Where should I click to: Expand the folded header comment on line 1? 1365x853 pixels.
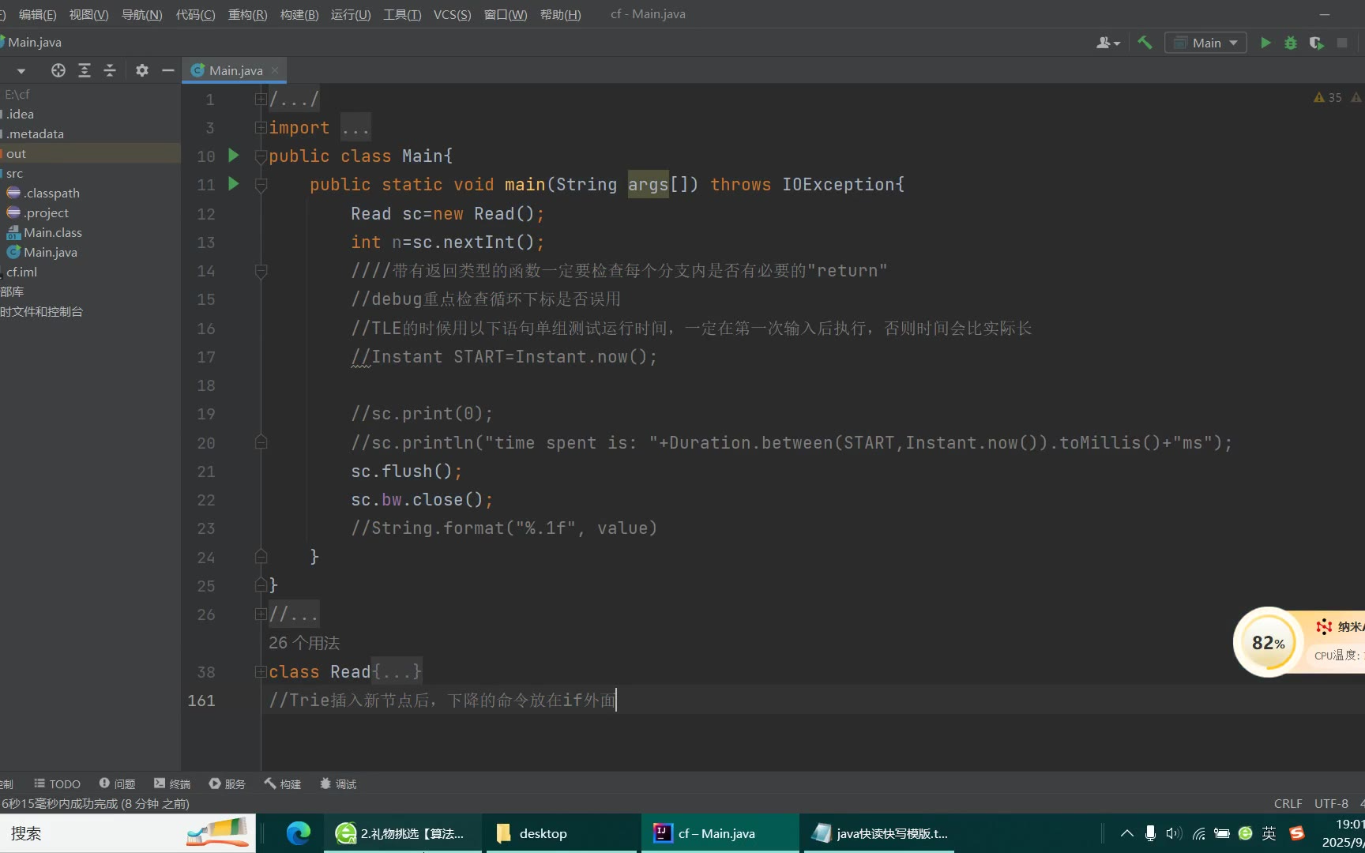[x=261, y=100]
